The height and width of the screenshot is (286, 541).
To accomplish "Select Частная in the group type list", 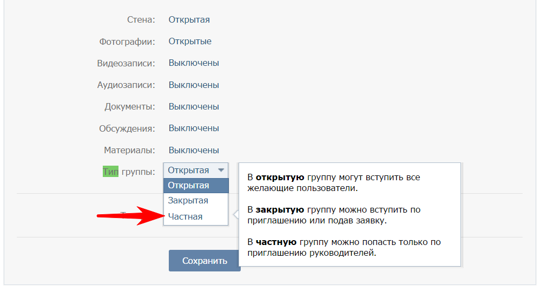I will coord(185,216).
